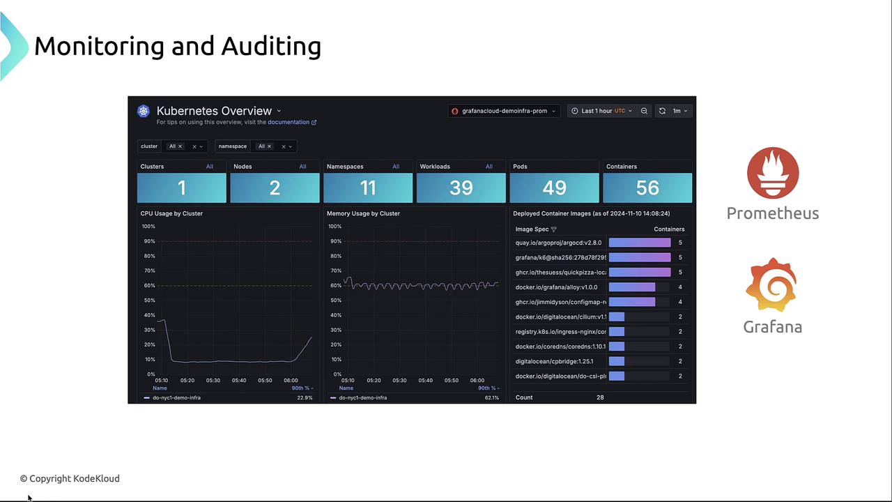Remove the All chip from namespace filter

(269, 146)
